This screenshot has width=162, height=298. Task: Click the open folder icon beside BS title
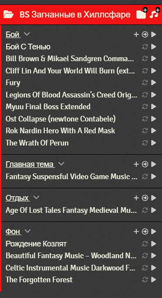pos(9,14)
